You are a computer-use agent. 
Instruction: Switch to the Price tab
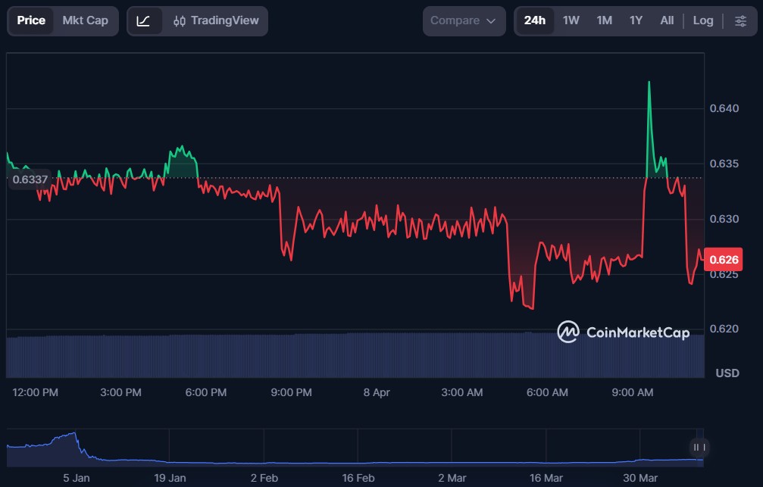tap(31, 21)
